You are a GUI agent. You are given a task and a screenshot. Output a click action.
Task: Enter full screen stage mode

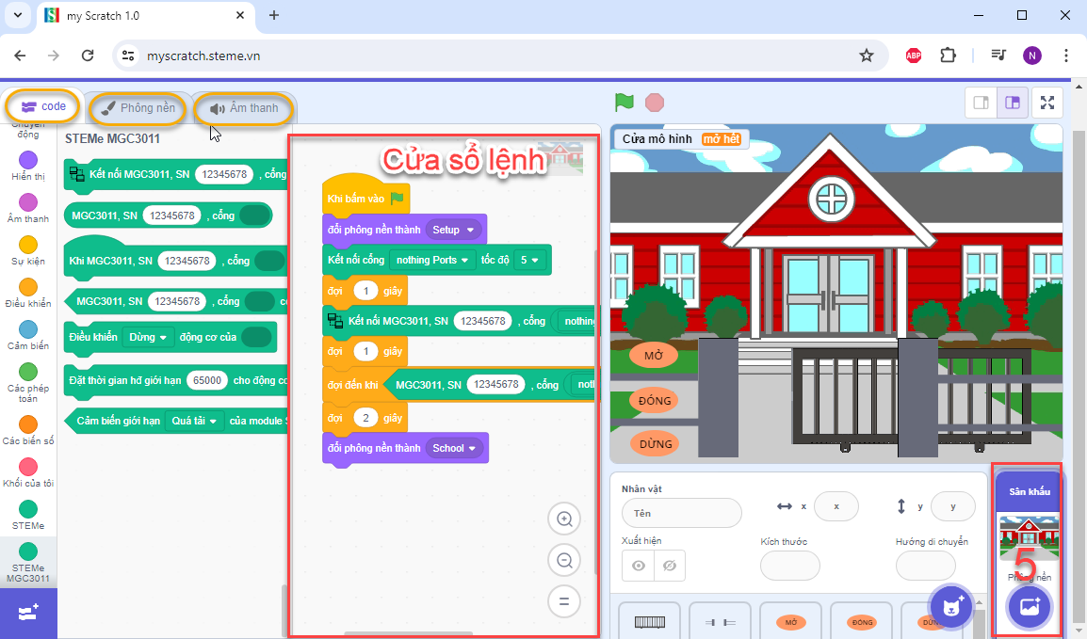(x=1047, y=103)
